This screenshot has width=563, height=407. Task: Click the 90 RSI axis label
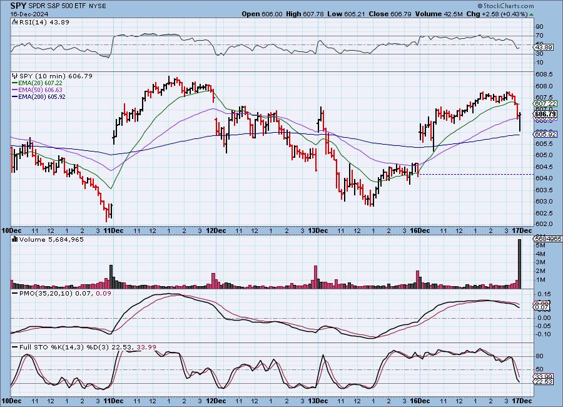point(539,26)
